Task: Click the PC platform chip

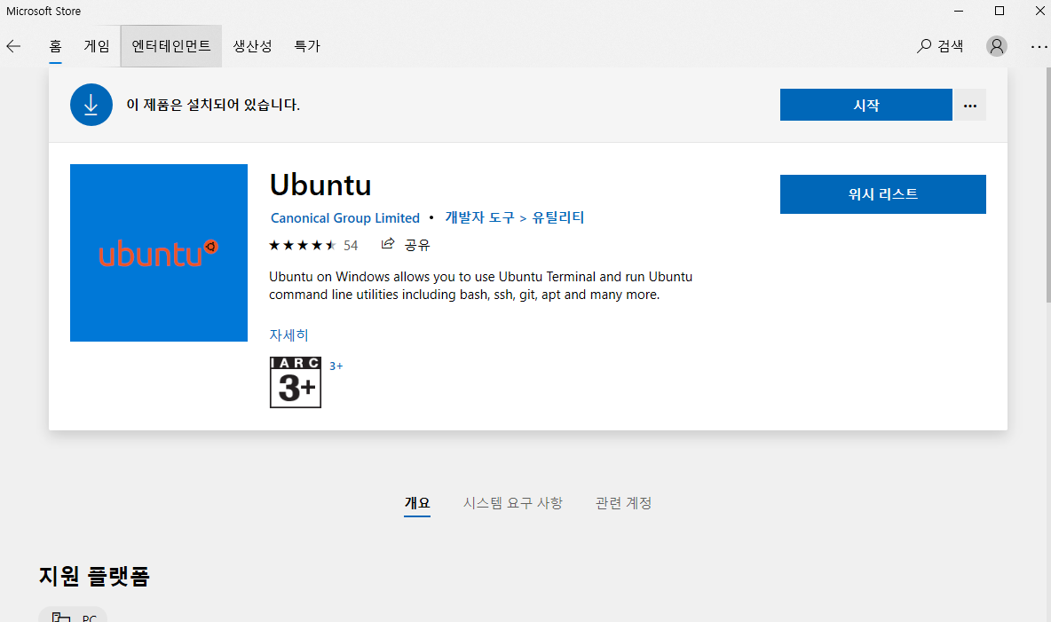Action: coord(73,615)
